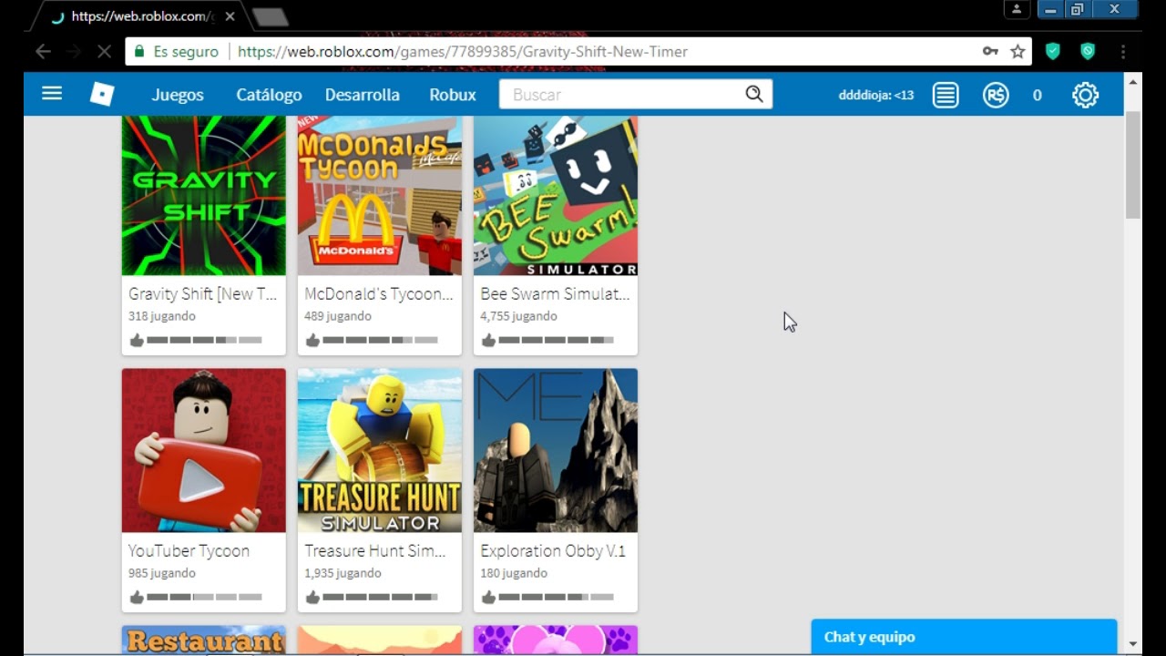Click the 1,935 jugando text
1166x656 pixels.
click(343, 573)
